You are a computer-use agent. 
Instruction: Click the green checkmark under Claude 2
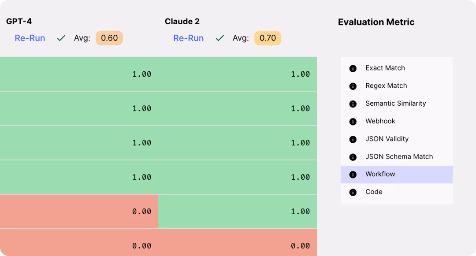(x=220, y=38)
